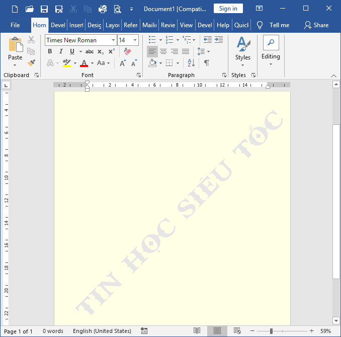Open the Layout tab

[x=113, y=25]
